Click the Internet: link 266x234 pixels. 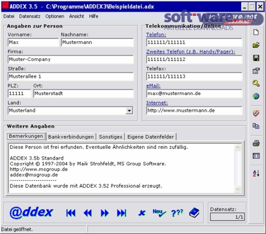[157, 103]
